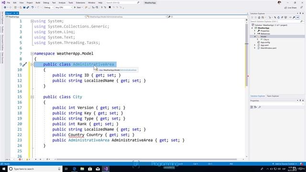Open the Windows Start menu
This screenshot has height=172, width=306.
tap(4, 169)
